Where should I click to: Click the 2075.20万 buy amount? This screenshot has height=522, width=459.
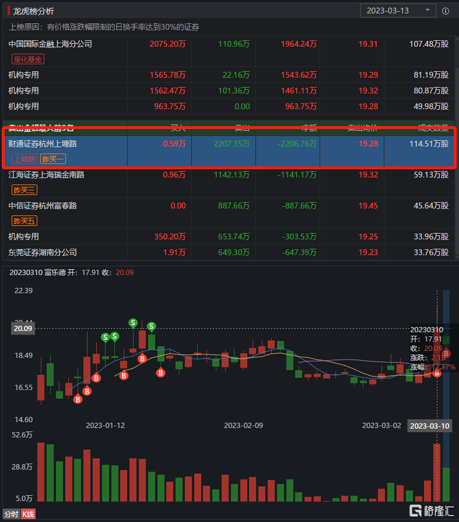pos(167,44)
